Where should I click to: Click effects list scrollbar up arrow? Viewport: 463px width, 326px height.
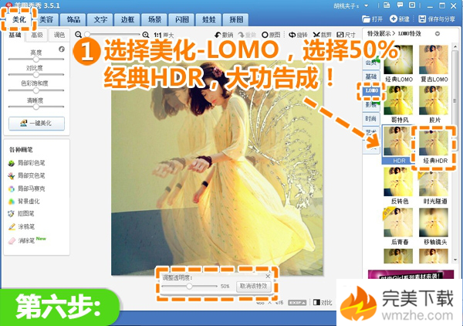click(x=455, y=46)
